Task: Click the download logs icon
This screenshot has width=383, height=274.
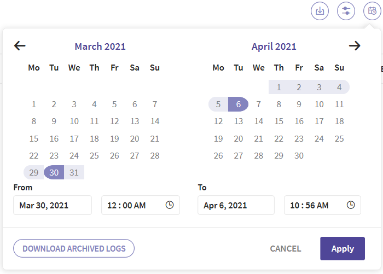Action: 320,11
